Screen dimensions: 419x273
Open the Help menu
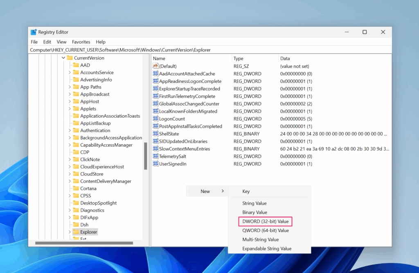click(101, 42)
